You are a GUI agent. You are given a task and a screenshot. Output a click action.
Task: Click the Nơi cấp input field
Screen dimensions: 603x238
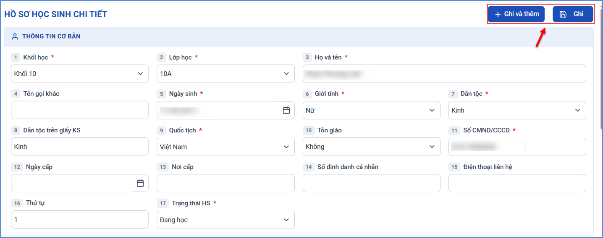tap(225, 183)
